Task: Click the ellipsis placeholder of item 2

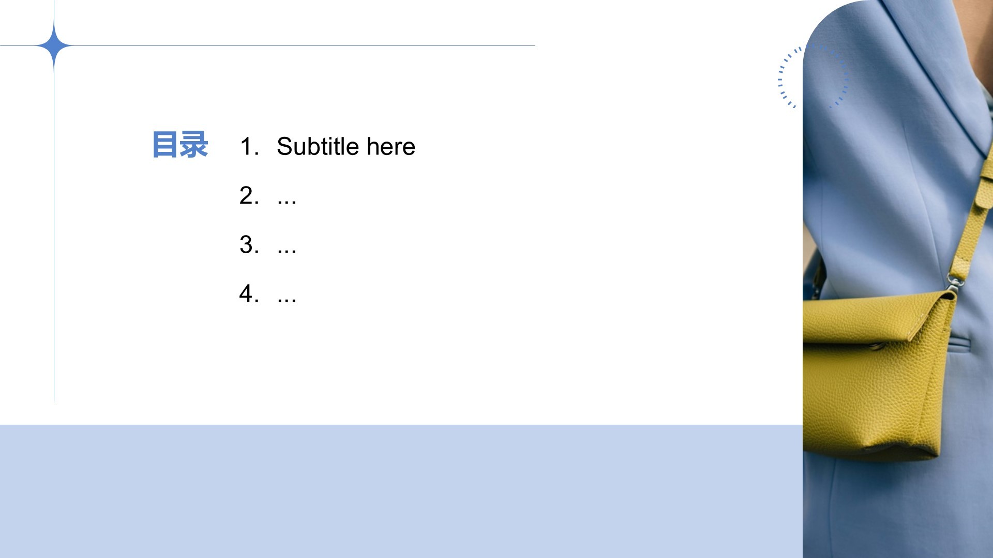Action: pos(287,203)
